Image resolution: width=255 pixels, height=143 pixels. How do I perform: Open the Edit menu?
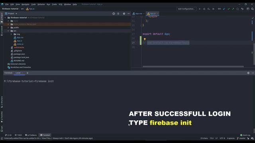pyautogui.click(x=12, y=4)
